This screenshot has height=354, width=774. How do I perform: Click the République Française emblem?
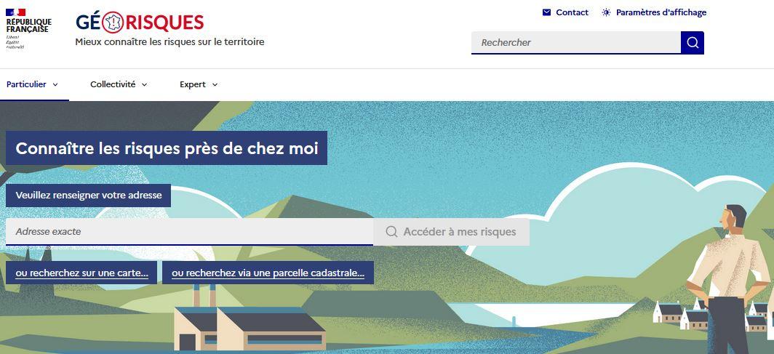click(x=28, y=28)
